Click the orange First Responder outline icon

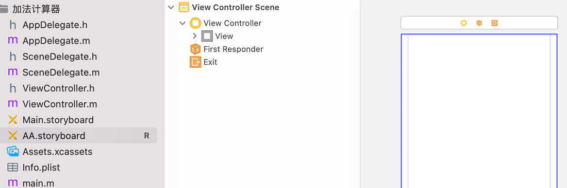click(195, 49)
